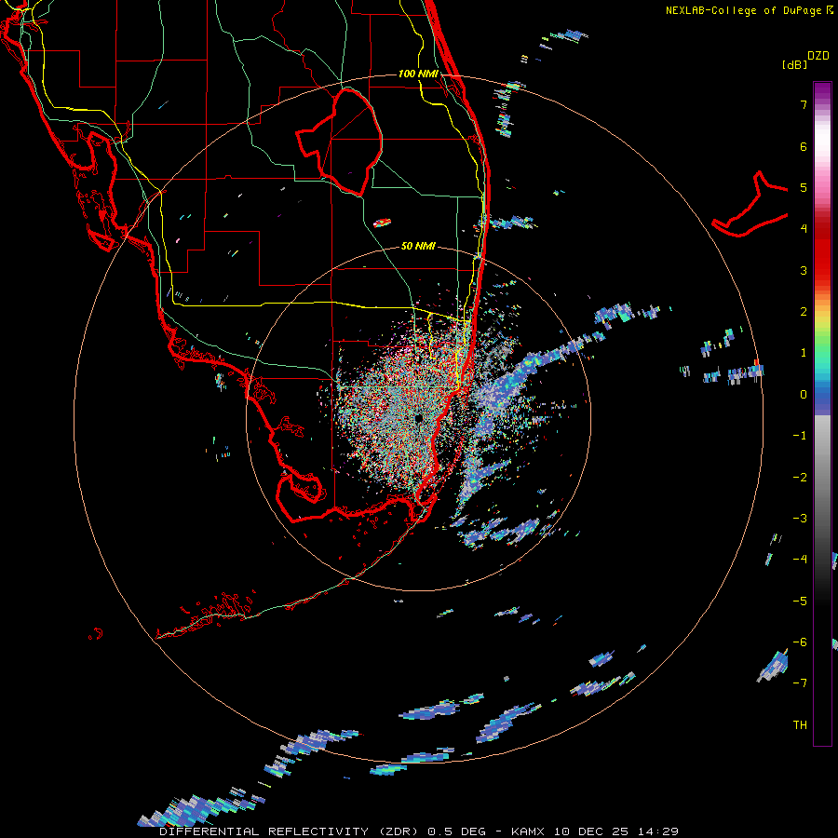Screen dimensions: 838x838
Task: Click the 5 dB value on scale
Action: click(x=804, y=187)
